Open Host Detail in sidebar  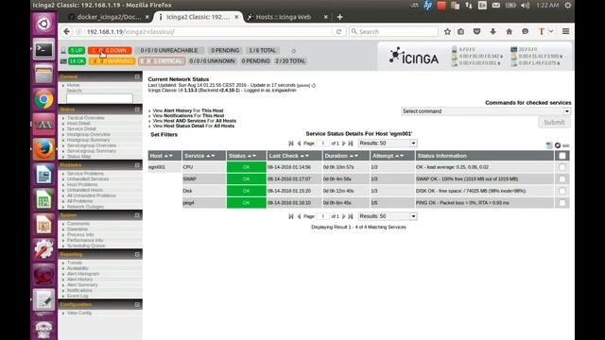pos(78,124)
